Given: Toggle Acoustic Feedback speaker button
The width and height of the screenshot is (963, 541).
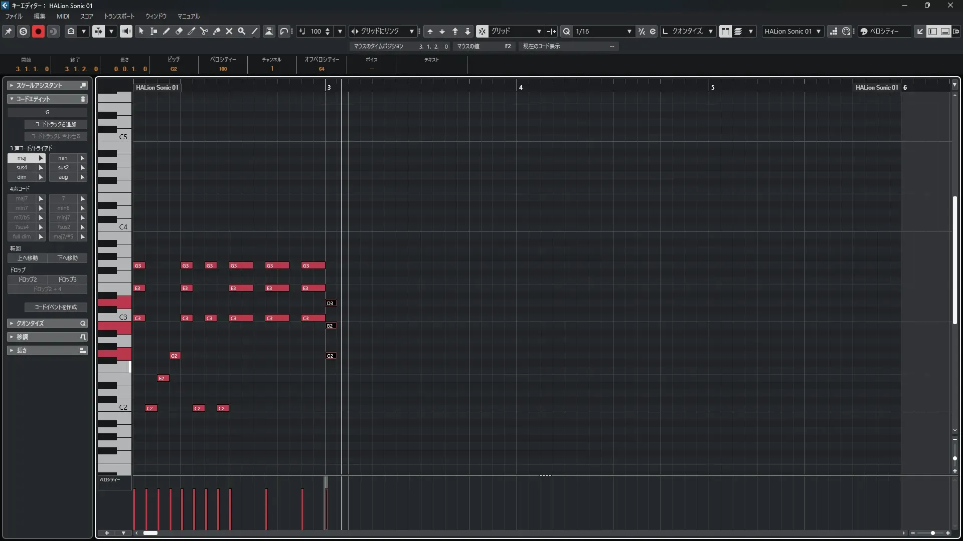Looking at the screenshot, I should click(x=126, y=31).
